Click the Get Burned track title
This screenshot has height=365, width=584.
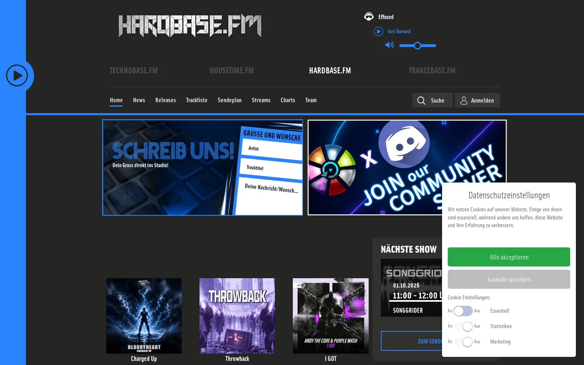(399, 31)
